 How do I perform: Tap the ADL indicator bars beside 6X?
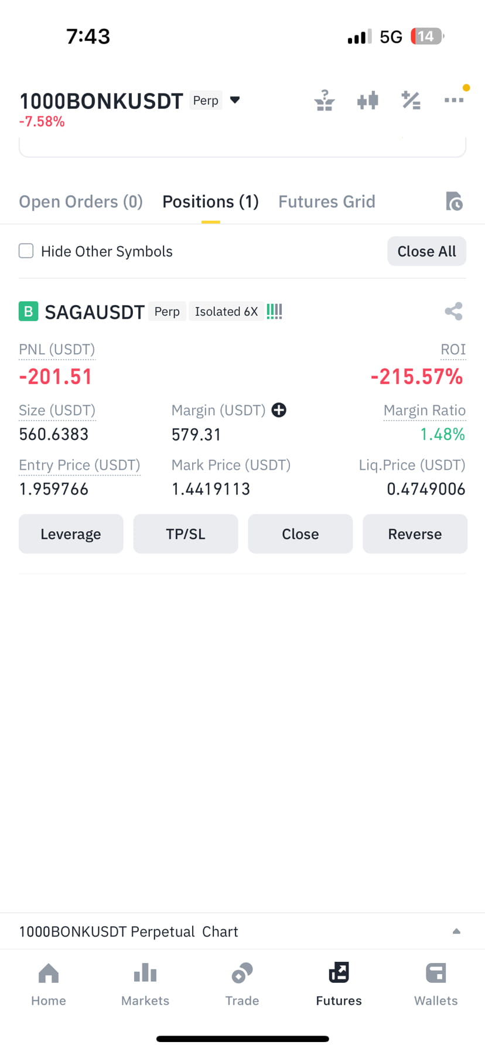274,311
